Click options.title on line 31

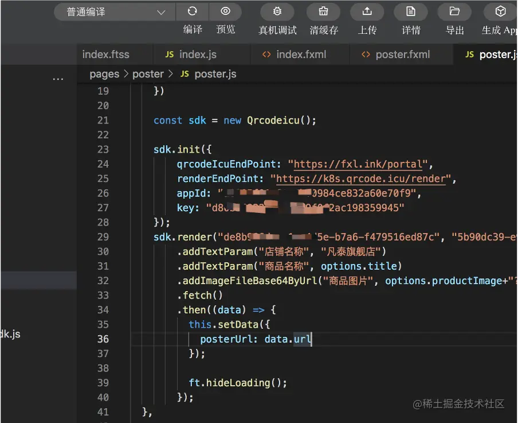tap(359, 266)
